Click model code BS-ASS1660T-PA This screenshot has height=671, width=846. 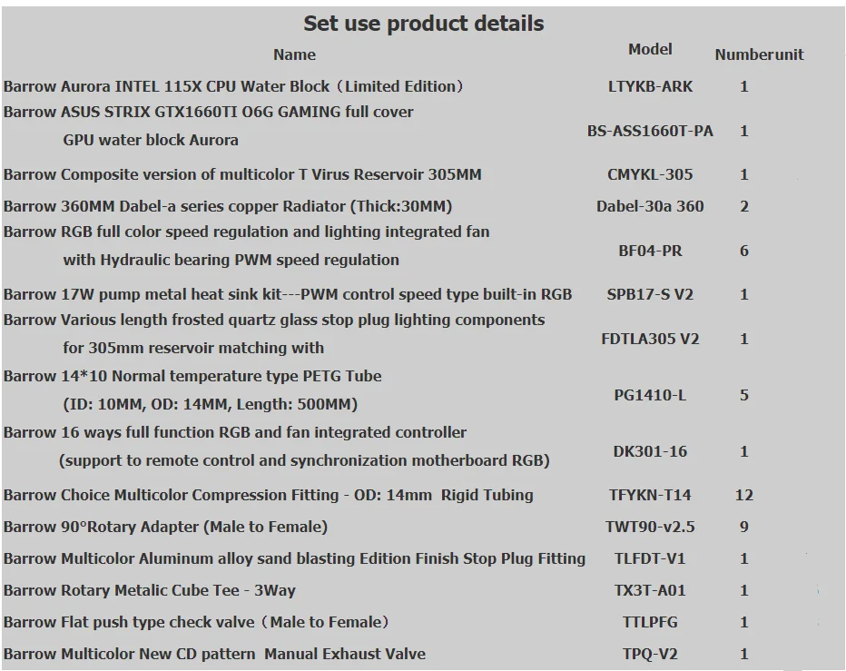point(650,131)
